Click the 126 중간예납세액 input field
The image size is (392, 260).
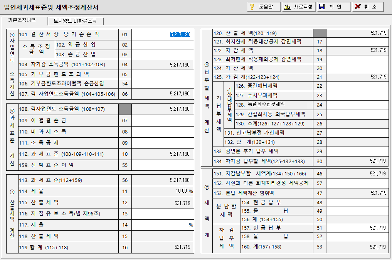[x=357, y=86]
